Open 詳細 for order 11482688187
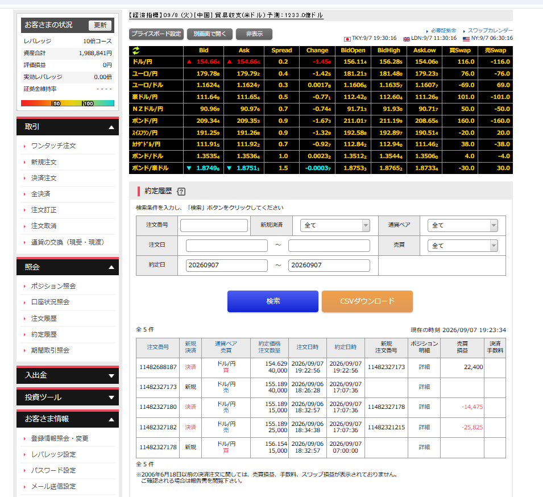Viewport: 543px width, 497px height. (424, 367)
